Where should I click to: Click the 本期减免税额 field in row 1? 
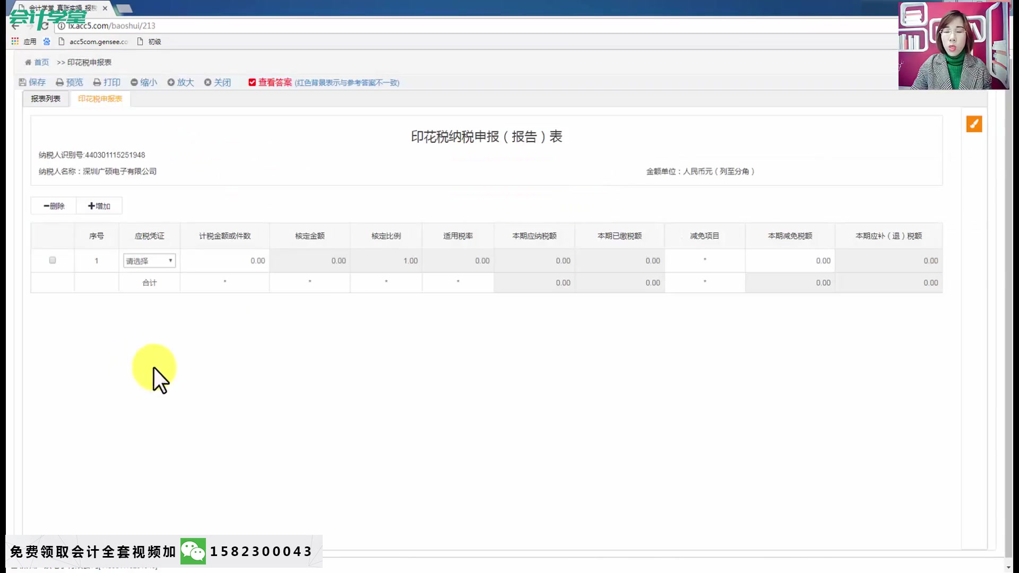790,261
